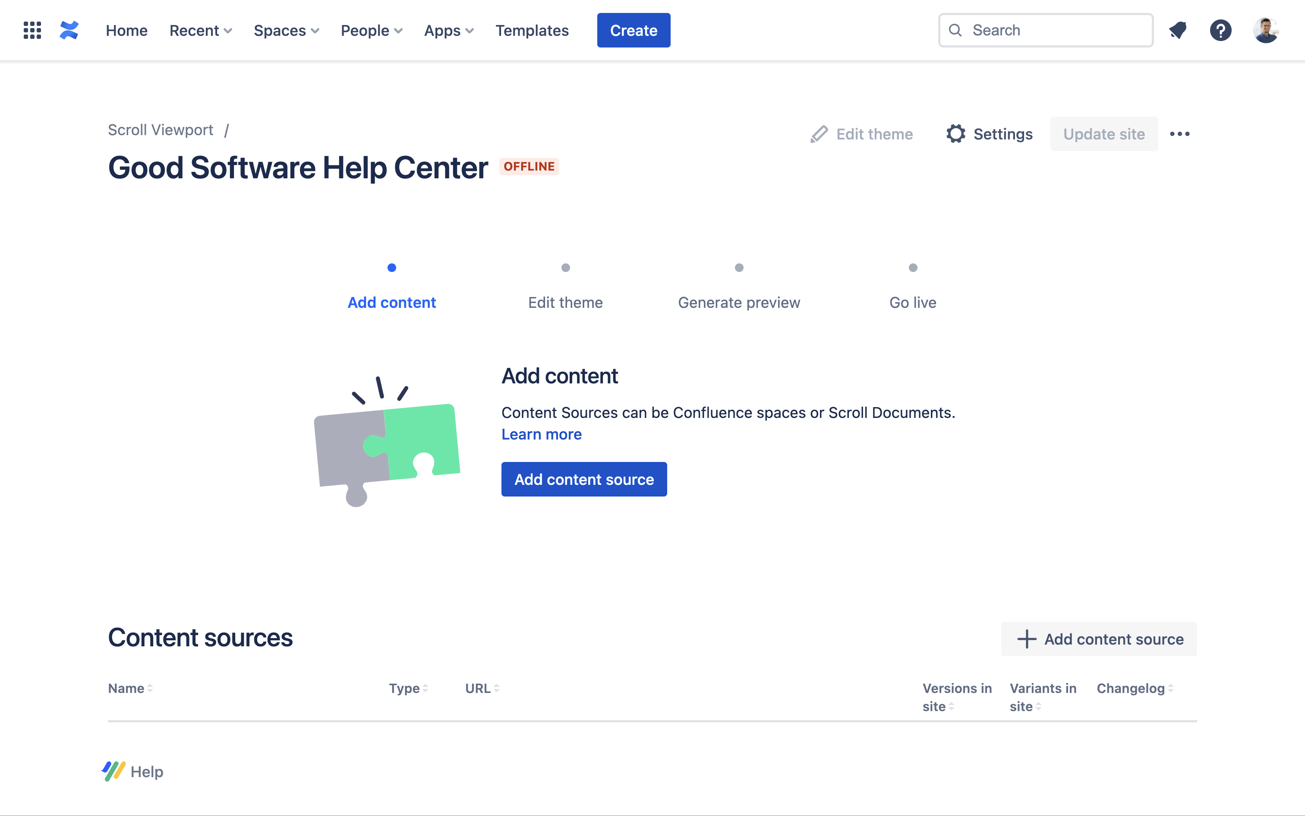Open the user profile avatar

(1266, 30)
